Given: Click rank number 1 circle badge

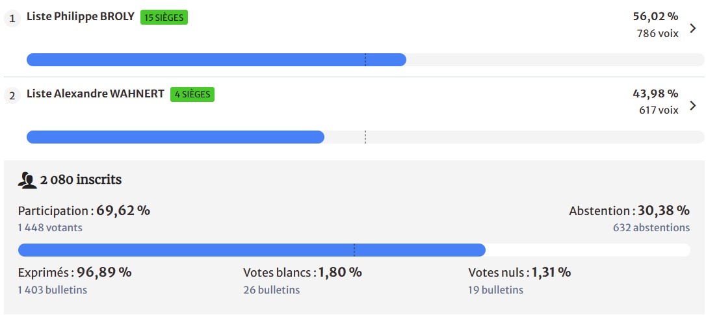Looking at the screenshot, I should (12, 19).
